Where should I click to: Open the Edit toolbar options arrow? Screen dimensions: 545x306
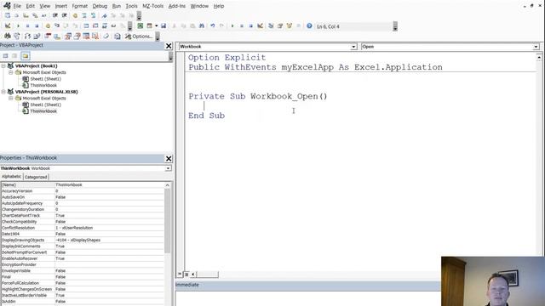tap(139, 15)
